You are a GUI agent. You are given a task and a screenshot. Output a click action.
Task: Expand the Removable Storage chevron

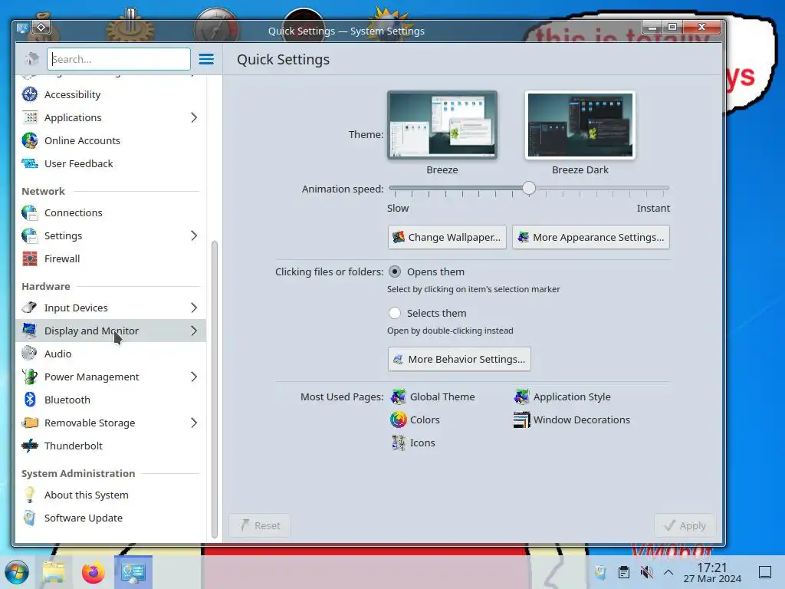point(194,423)
